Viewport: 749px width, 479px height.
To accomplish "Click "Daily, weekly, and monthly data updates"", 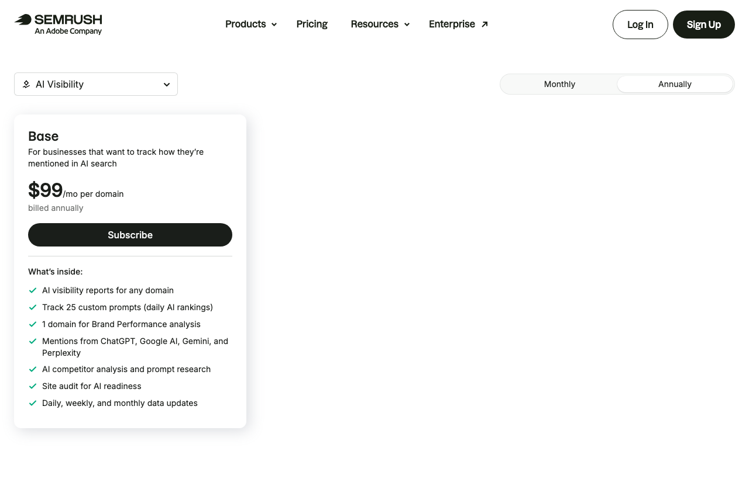I will (x=120, y=403).
